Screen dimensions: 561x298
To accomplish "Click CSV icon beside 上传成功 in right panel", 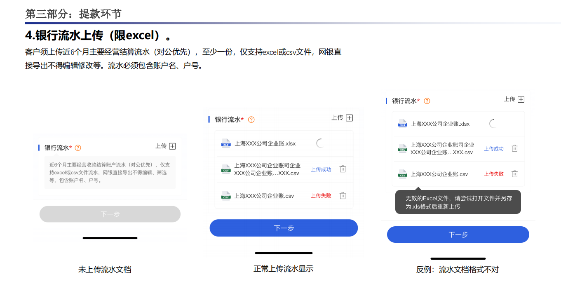I will click(402, 148).
